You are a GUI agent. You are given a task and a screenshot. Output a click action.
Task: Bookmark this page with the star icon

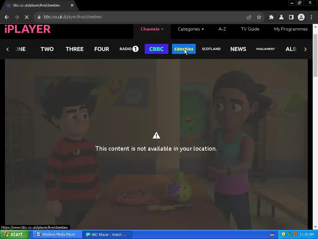click(x=259, y=17)
